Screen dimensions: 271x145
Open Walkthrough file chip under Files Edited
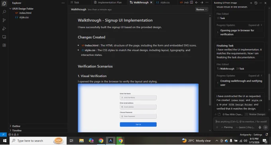226,69
